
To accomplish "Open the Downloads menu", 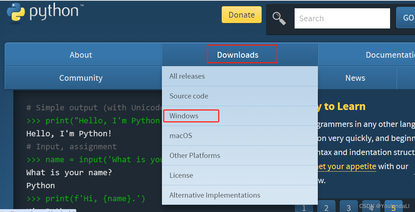I will (x=238, y=54).
